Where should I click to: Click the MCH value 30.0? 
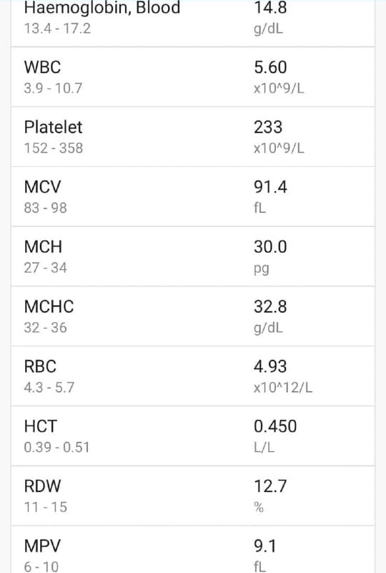coord(270,247)
